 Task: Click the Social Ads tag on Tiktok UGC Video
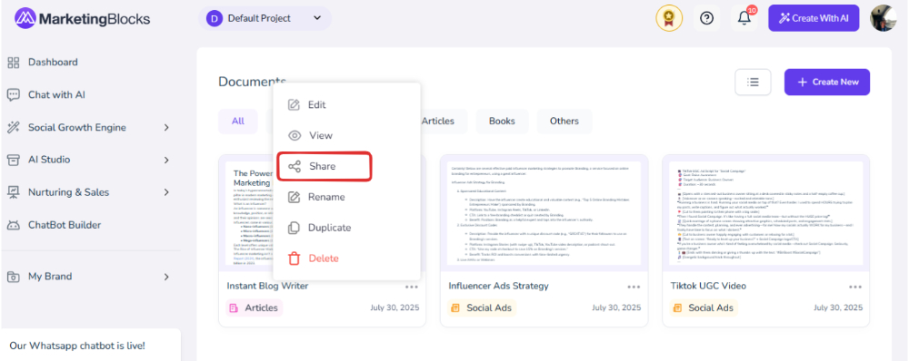point(704,307)
